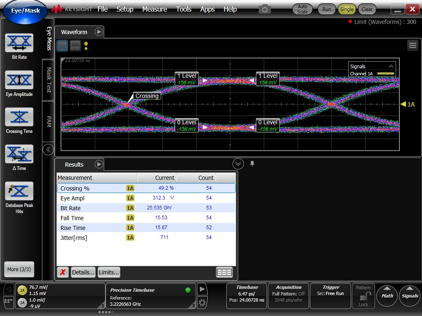Collapse the left measurement sidebar
The width and height of the screenshot is (422, 316).
[48, 149]
